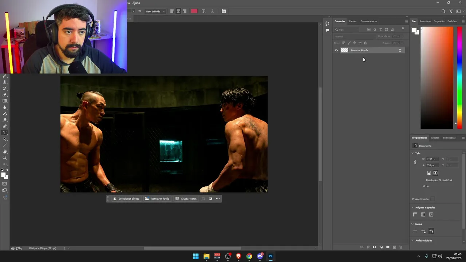The image size is (466, 262).
Task: Open the Comments panel icon
Action: click(327, 31)
